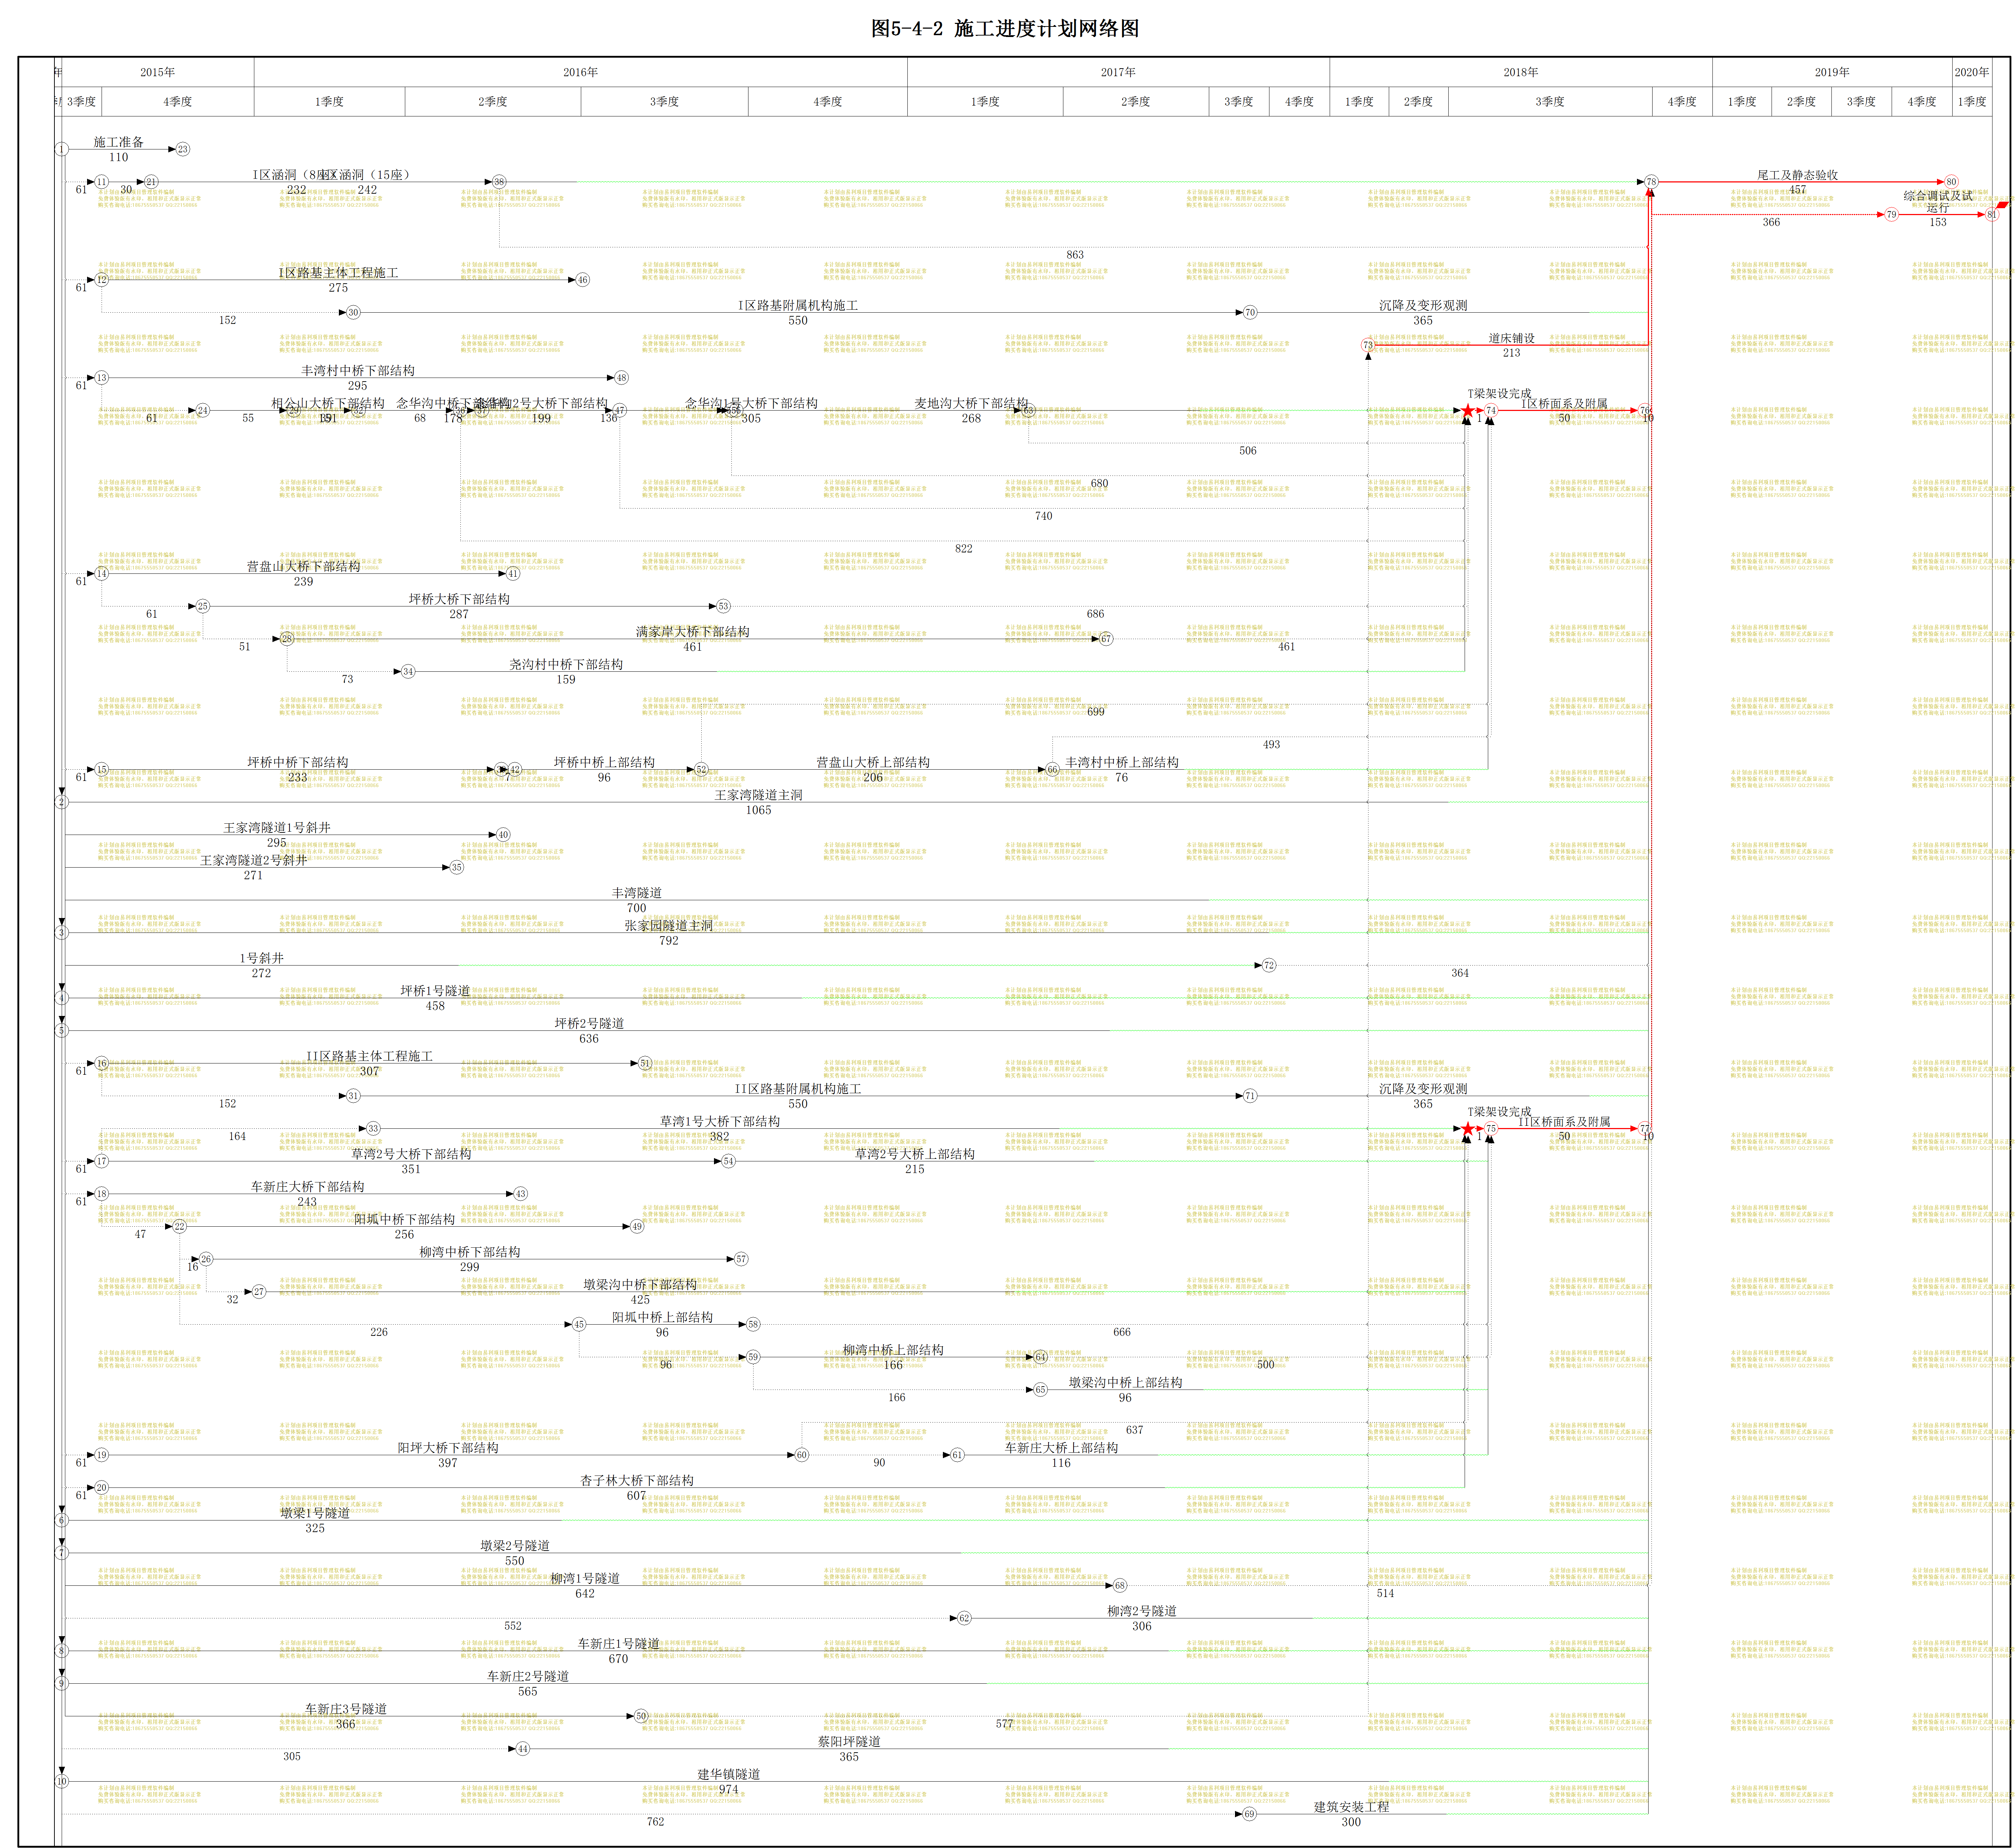Click the 2015年 year header
This screenshot has height=1848, width=2015.
(x=157, y=72)
